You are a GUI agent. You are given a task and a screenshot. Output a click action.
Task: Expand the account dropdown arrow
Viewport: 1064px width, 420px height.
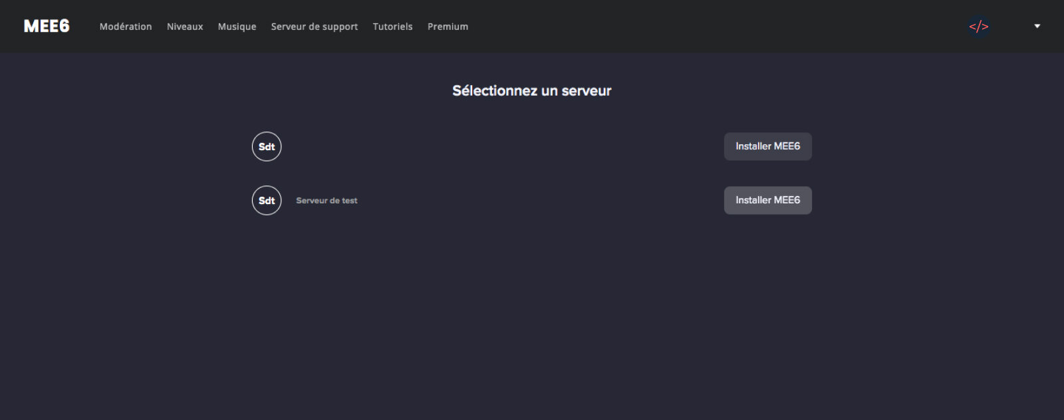pyautogui.click(x=1037, y=27)
